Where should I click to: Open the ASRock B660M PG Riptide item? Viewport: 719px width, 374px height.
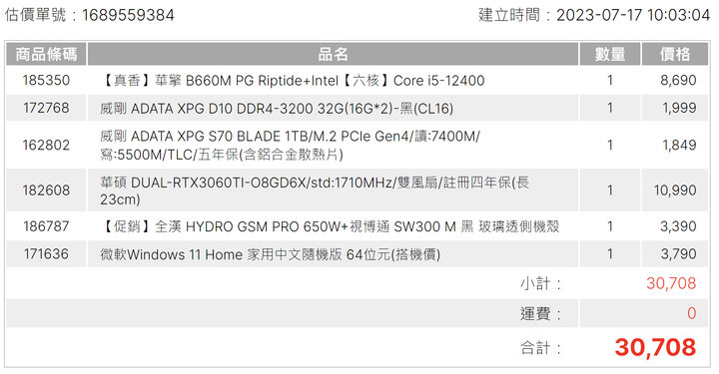tap(292, 81)
